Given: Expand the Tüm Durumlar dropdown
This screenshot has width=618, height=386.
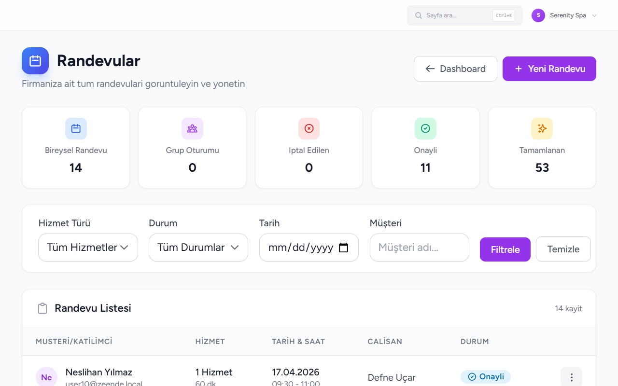Looking at the screenshot, I should coord(198,248).
